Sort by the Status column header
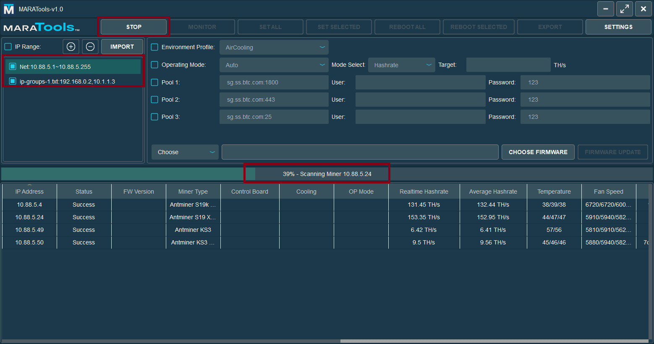Viewport: 654px width, 344px height. pyautogui.click(x=84, y=192)
